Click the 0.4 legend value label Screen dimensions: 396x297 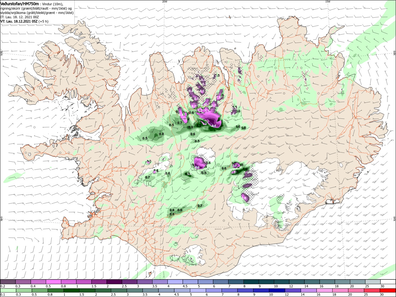pos(33,286)
